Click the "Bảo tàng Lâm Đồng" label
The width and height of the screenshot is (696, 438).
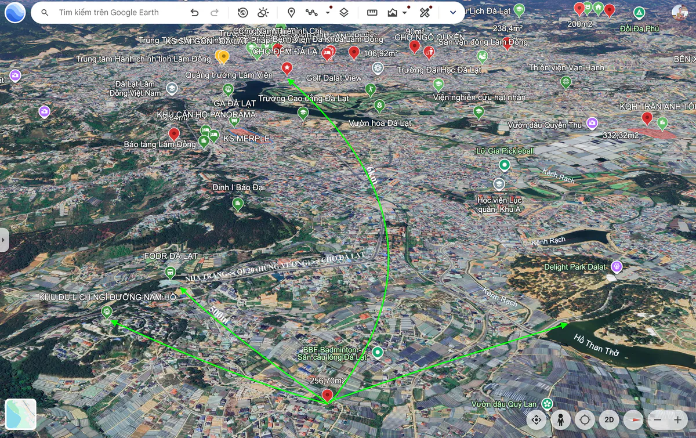tap(160, 144)
